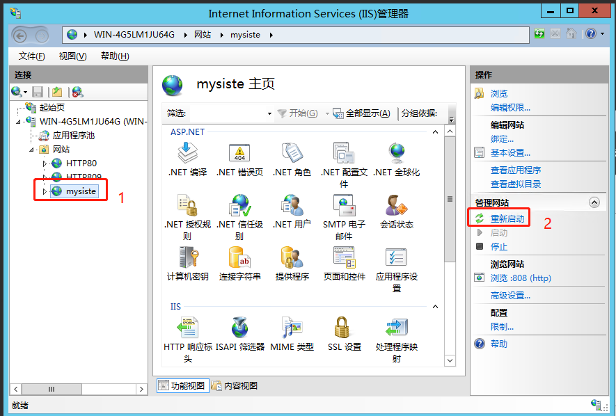Open the .NET 全球化 feature icon
This screenshot has width=616, height=416.
(x=397, y=159)
